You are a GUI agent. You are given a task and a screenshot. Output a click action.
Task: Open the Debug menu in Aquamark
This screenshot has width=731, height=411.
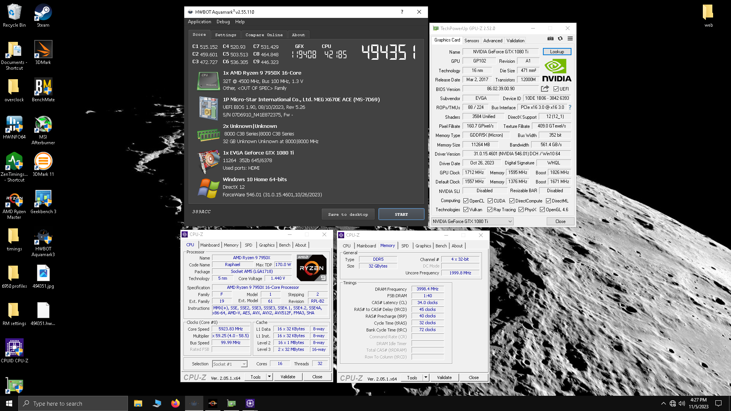(x=223, y=22)
